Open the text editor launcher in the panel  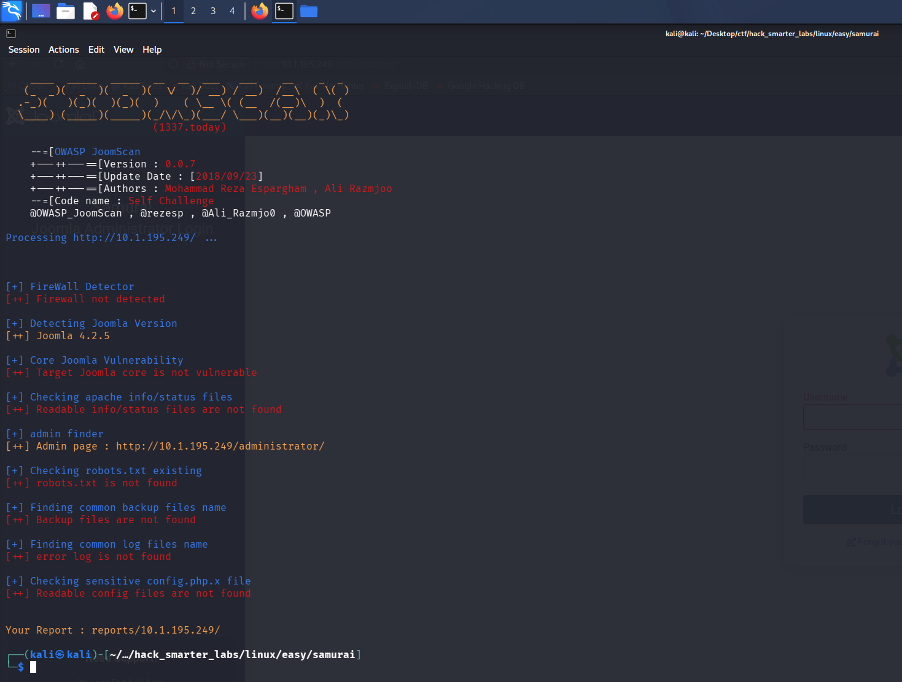tap(91, 11)
